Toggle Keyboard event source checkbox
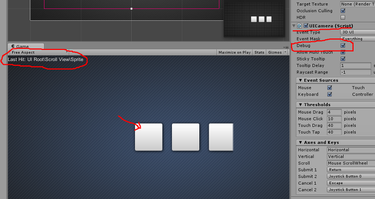 pos(329,95)
